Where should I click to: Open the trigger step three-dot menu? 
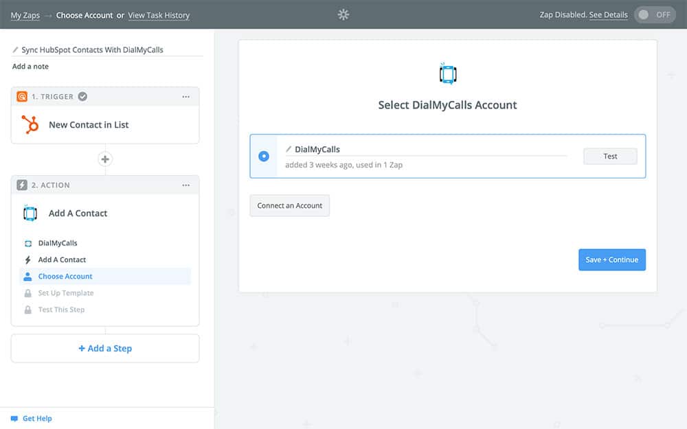pyautogui.click(x=185, y=97)
